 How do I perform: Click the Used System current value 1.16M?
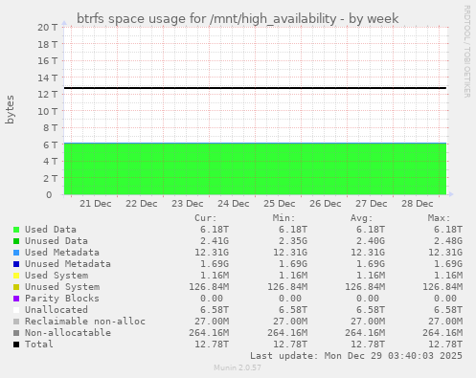coord(215,276)
